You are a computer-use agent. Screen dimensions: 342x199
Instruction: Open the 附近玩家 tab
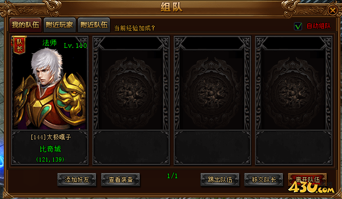[59, 25]
